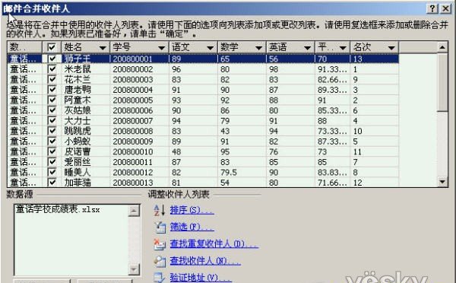Uncheck the checkbox for 米老鼠
The image size is (456, 283).
point(52,69)
